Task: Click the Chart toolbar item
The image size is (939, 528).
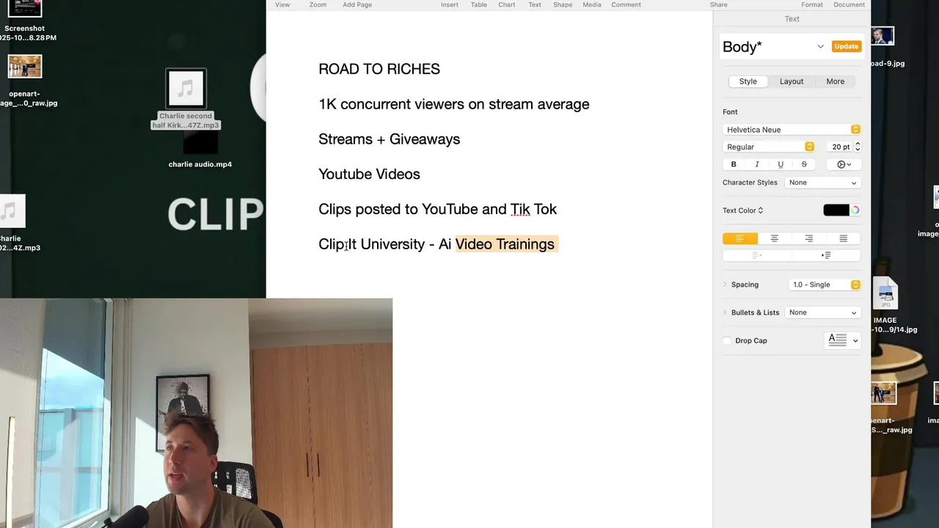Action: click(507, 4)
